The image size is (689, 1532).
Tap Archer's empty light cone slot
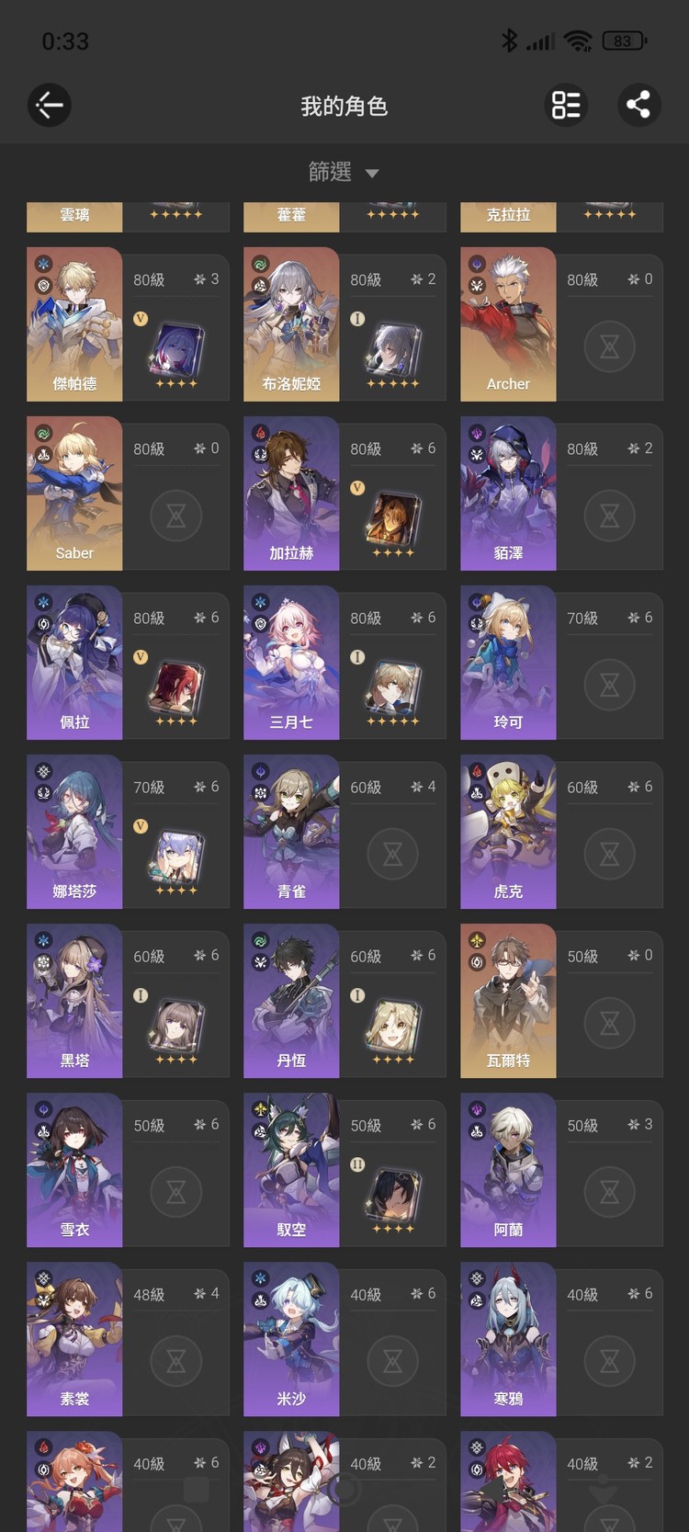pyautogui.click(x=609, y=346)
